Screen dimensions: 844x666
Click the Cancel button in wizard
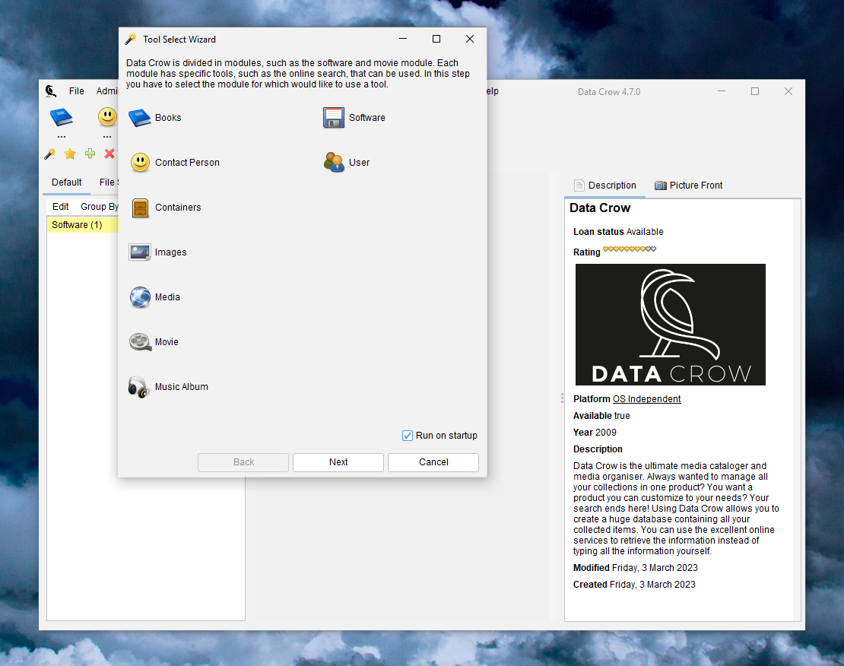pyautogui.click(x=433, y=462)
